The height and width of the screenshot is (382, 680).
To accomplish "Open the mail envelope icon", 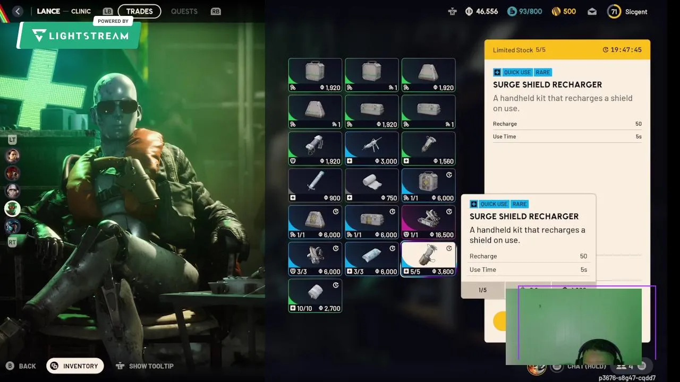I will click(592, 11).
